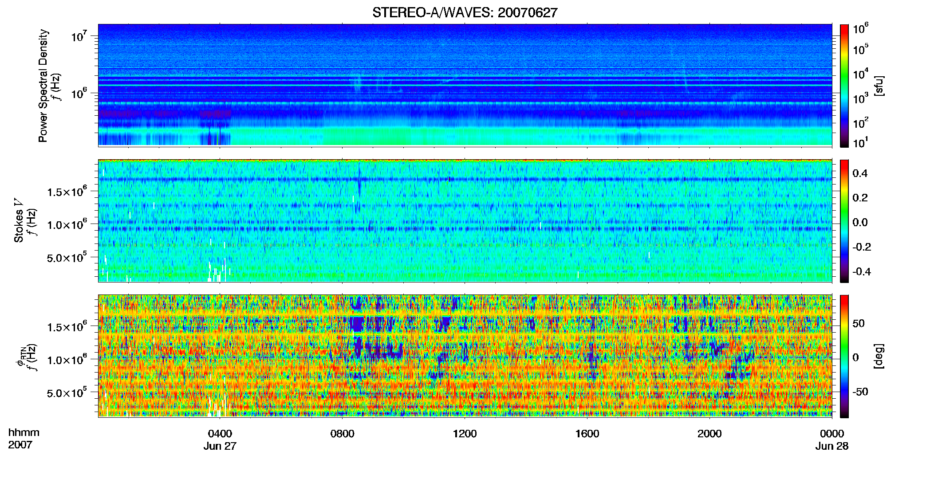
Task: Select the [sfu] color bar unit label
Action: point(879,86)
